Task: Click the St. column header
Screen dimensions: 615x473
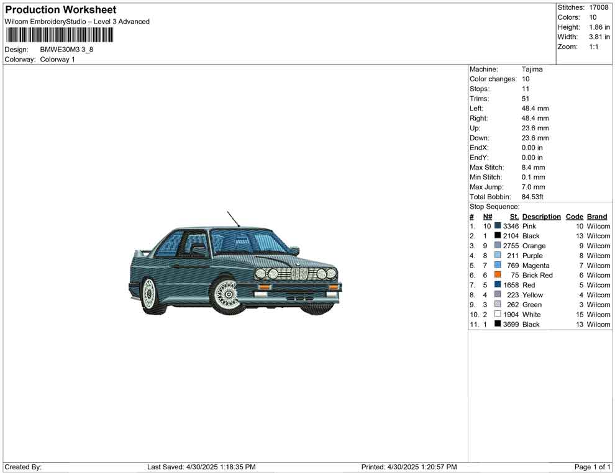Action: tap(514, 217)
